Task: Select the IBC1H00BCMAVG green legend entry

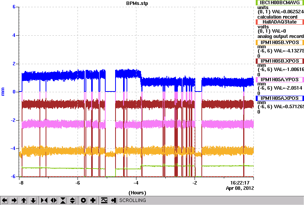Action: 280,3
